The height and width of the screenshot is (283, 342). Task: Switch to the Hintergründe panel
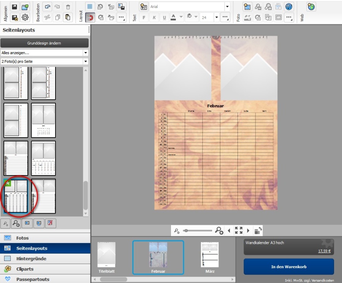pyautogui.click(x=31, y=259)
